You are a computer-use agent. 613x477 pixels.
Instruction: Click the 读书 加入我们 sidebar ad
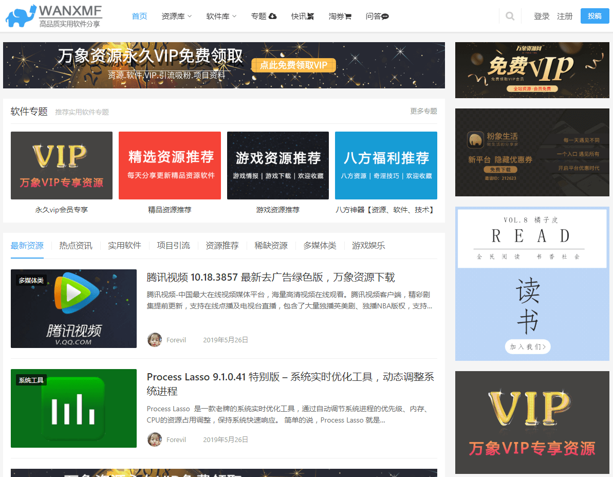point(527,346)
